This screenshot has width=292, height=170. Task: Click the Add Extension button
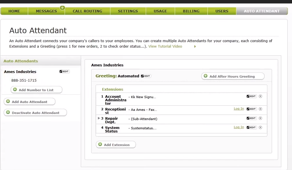click(x=116, y=145)
